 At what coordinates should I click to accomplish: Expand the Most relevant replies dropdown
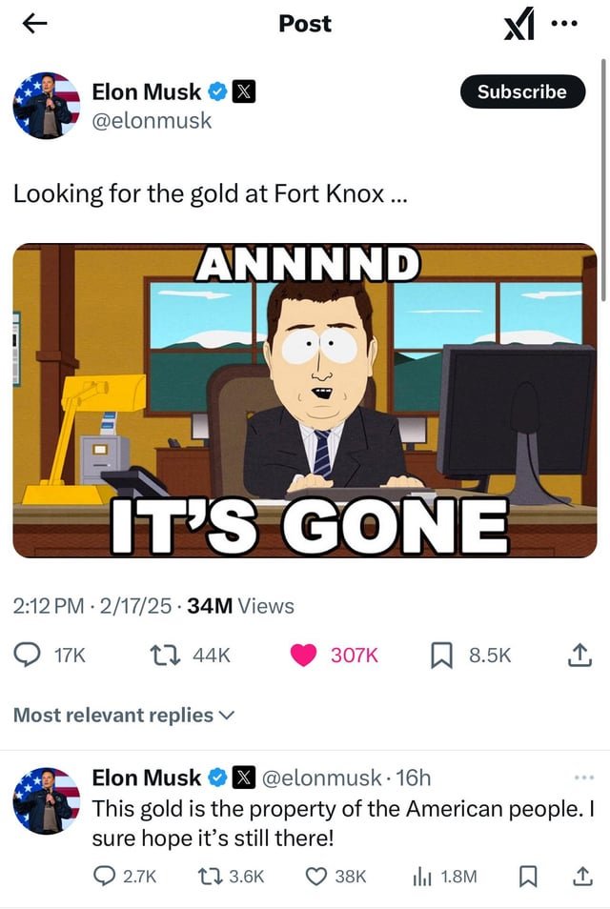(124, 715)
